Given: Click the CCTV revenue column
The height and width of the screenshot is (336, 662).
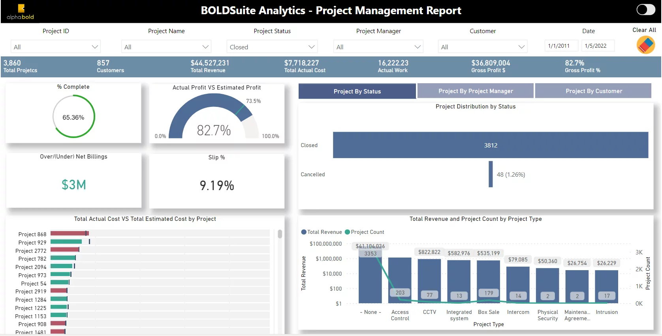Looking at the screenshot, I should point(429,281).
